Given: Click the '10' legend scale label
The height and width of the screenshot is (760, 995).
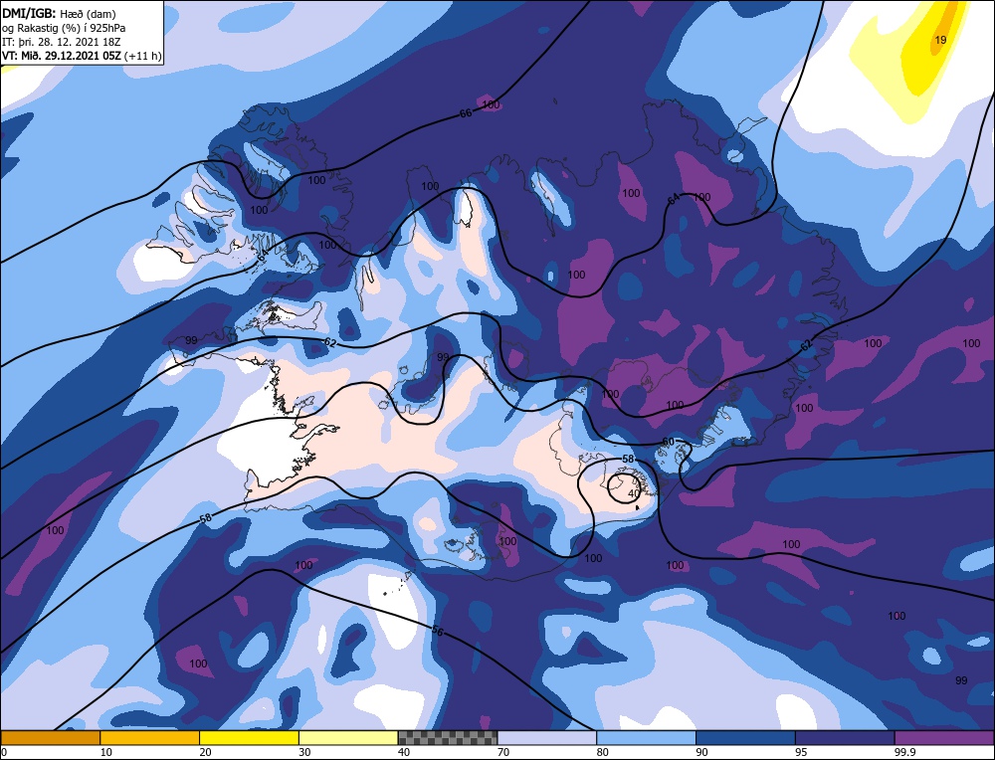Looking at the screenshot, I should coord(106,752).
